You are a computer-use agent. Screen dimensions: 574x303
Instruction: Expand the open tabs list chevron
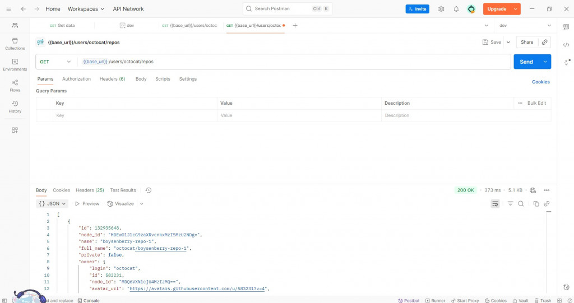pos(486,25)
